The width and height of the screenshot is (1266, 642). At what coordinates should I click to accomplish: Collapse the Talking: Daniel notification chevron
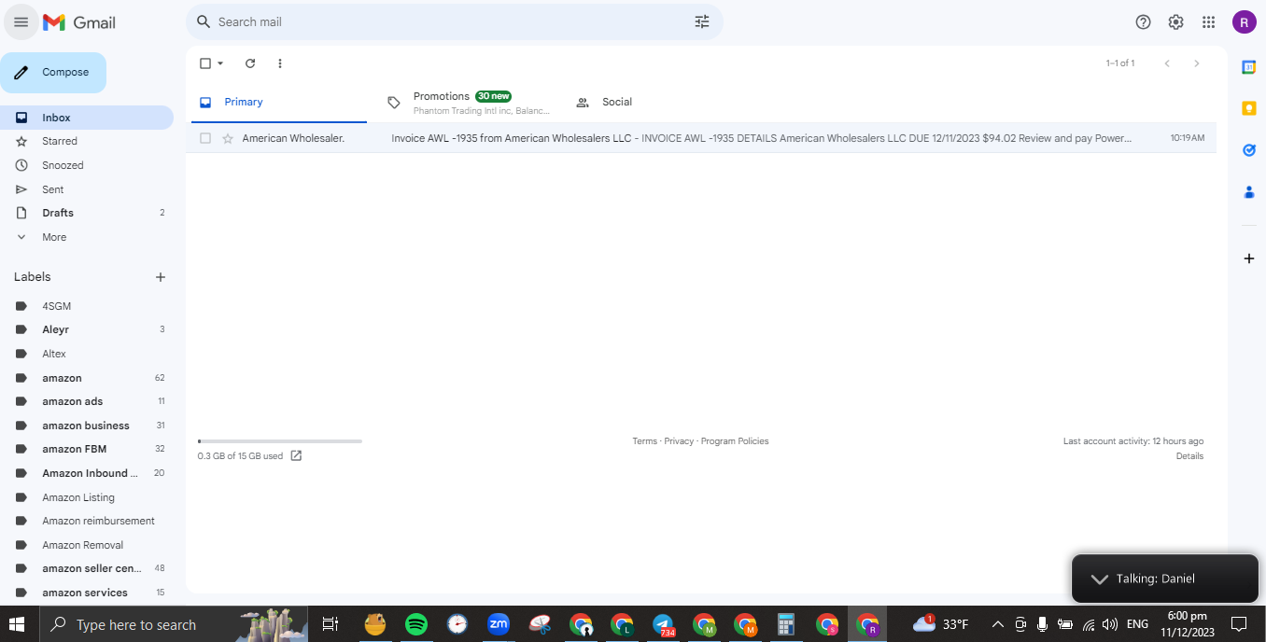pos(1098,579)
